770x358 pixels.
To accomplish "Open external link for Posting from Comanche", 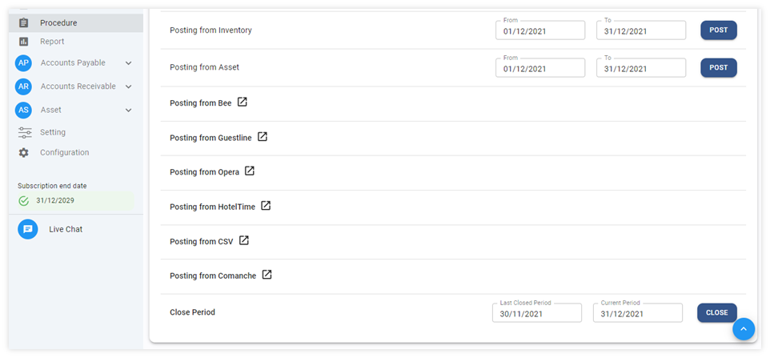I will [x=267, y=275].
